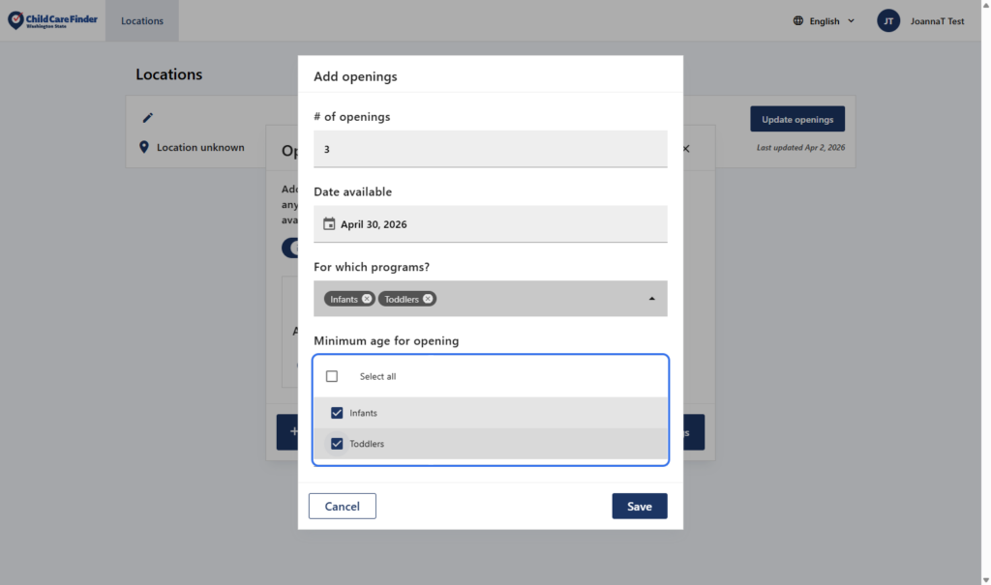Click the pencil edit icon

point(148,118)
